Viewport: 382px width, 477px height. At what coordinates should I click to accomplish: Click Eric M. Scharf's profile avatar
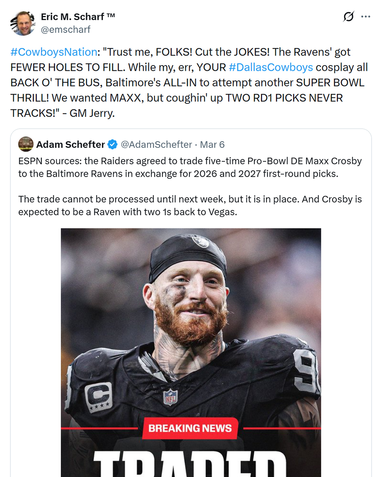22,23
